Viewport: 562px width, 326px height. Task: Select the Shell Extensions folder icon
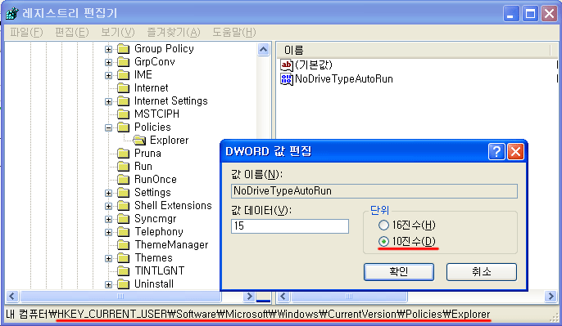[123, 206]
